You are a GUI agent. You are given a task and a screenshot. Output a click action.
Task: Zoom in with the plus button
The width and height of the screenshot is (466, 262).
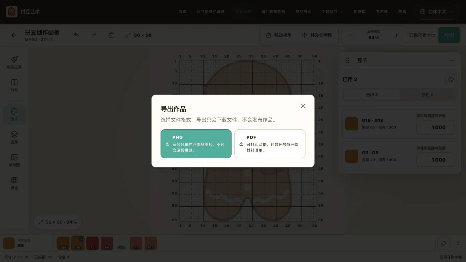(x=396, y=35)
